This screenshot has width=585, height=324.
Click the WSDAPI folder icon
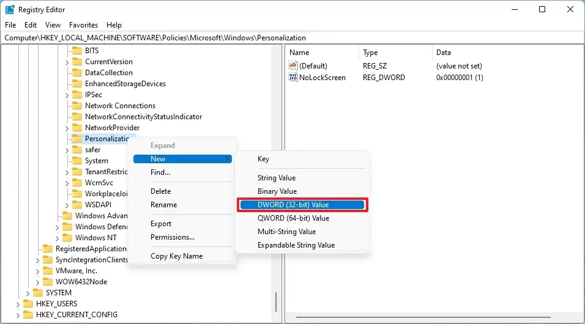pos(77,204)
